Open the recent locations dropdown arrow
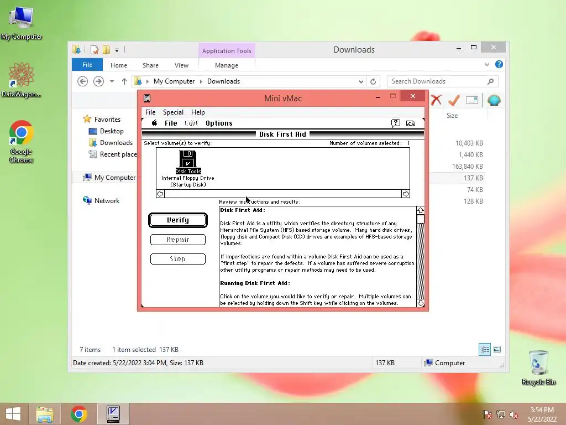The width and height of the screenshot is (566, 425). coord(112,81)
